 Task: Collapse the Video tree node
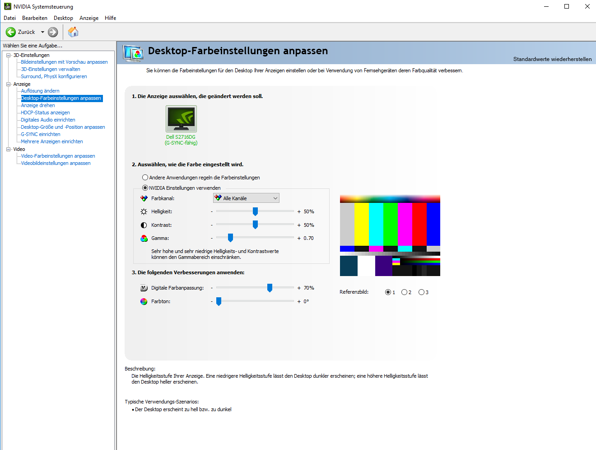[8, 149]
